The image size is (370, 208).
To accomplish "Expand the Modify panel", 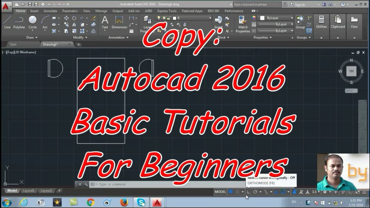I will click(80, 37).
